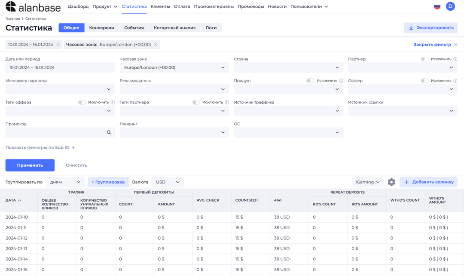Click the alanbase logo icon
464x275 pixels.
point(11,6)
